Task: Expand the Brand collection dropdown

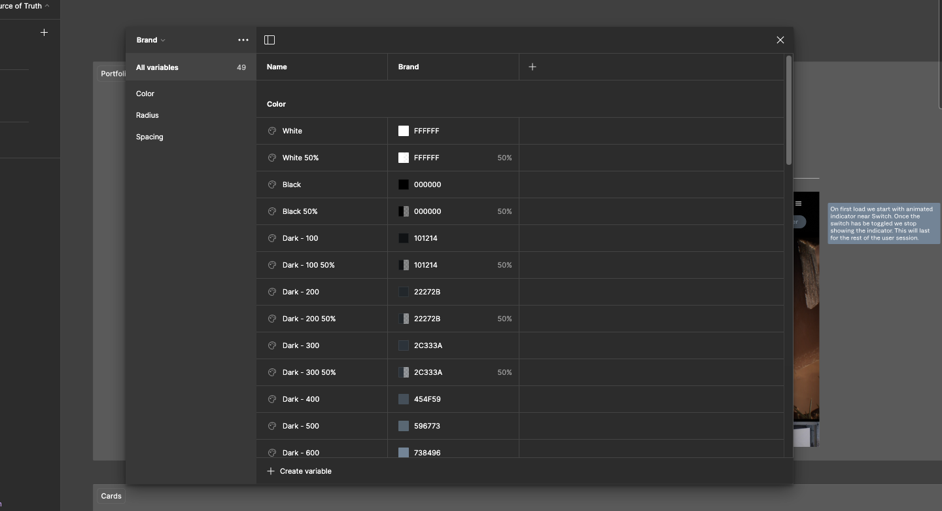Action: pos(151,40)
